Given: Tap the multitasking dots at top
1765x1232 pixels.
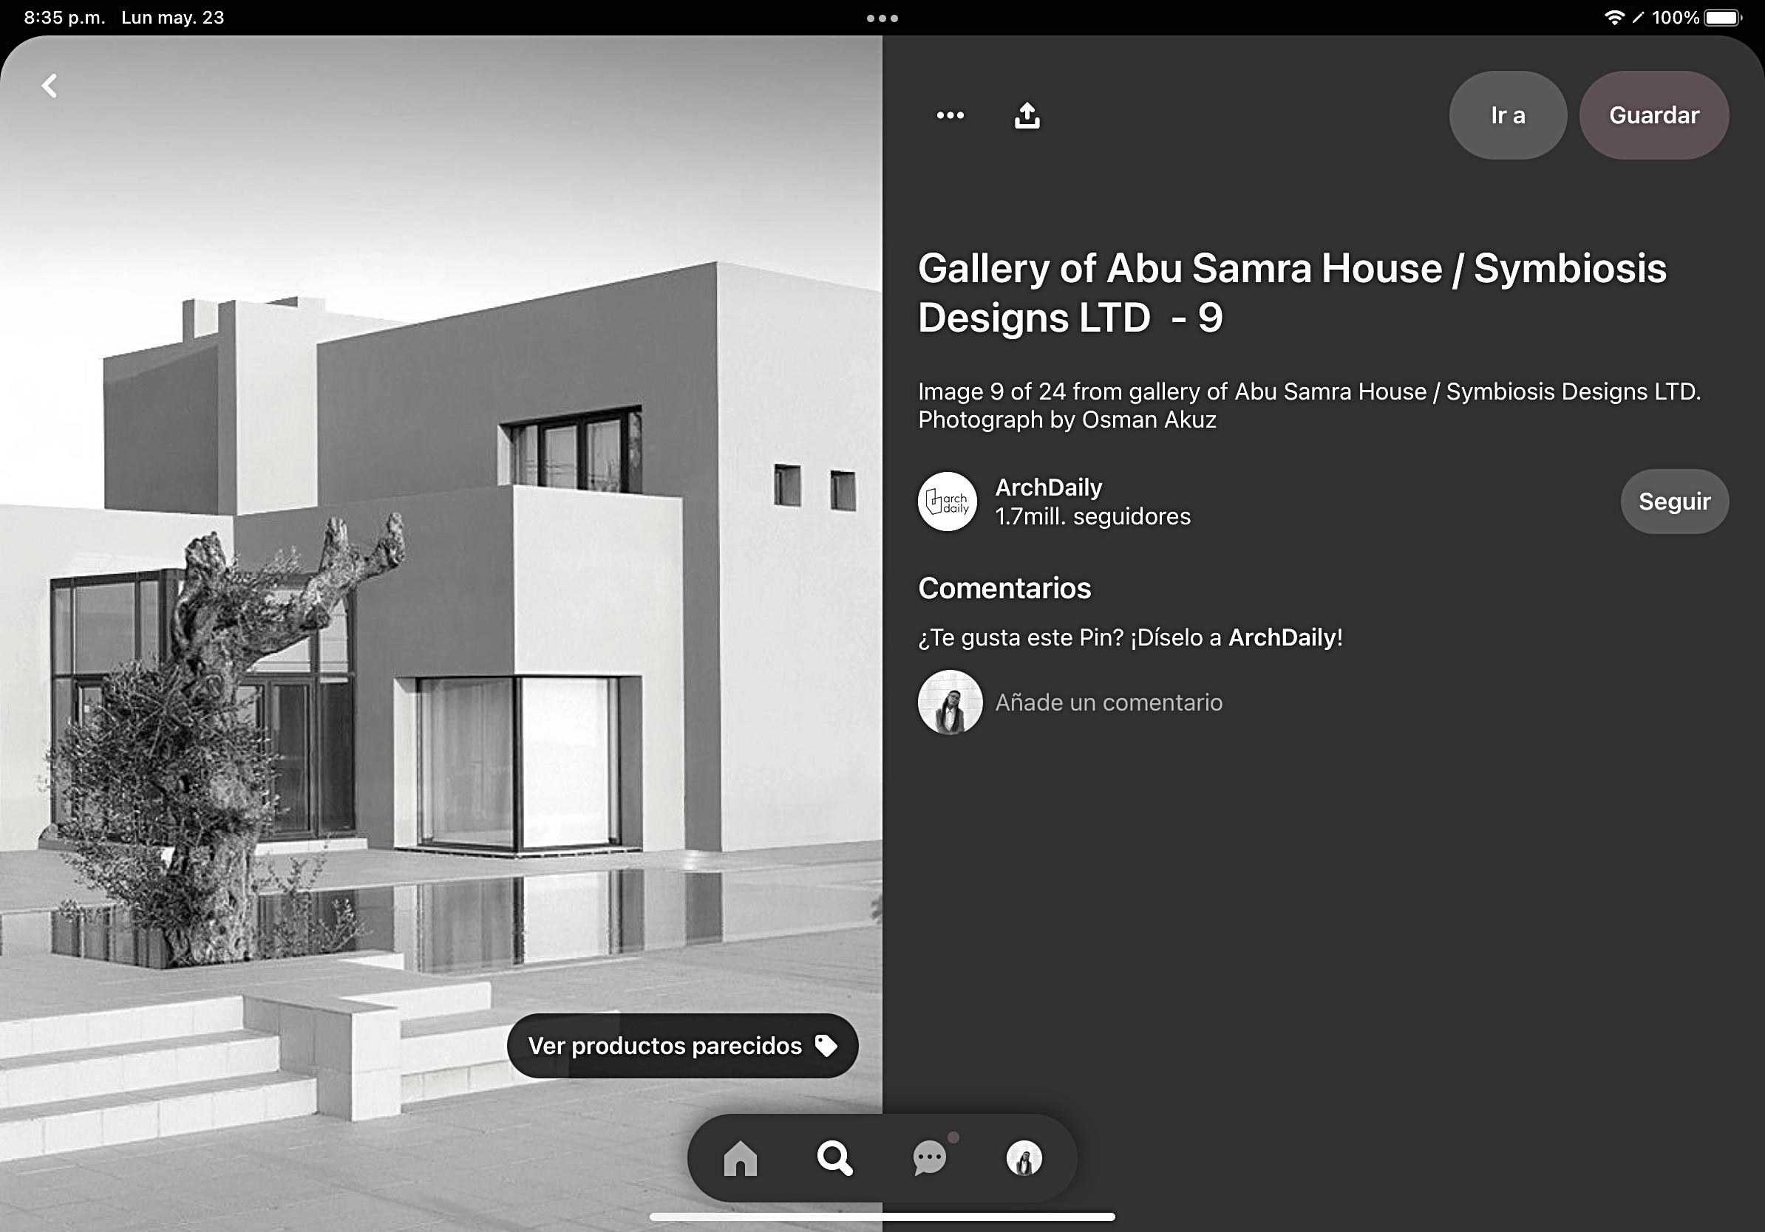Looking at the screenshot, I should click(x=882, y=18).
